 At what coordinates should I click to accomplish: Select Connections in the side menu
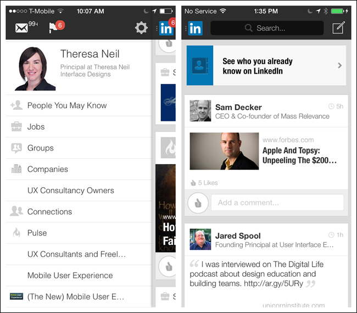(79, 211)
